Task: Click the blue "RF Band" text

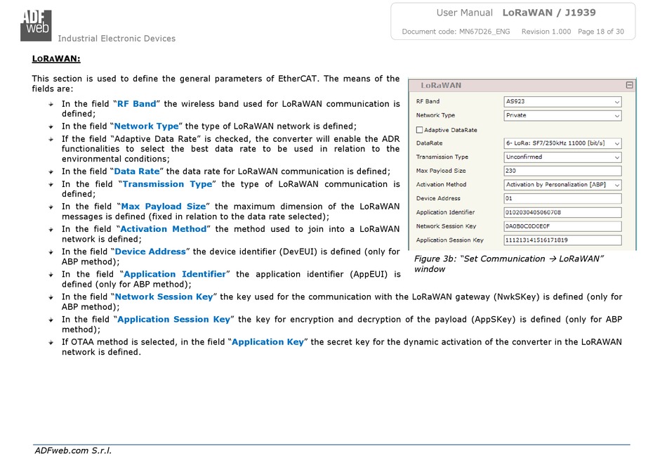Action: click(x=136, y=104)
